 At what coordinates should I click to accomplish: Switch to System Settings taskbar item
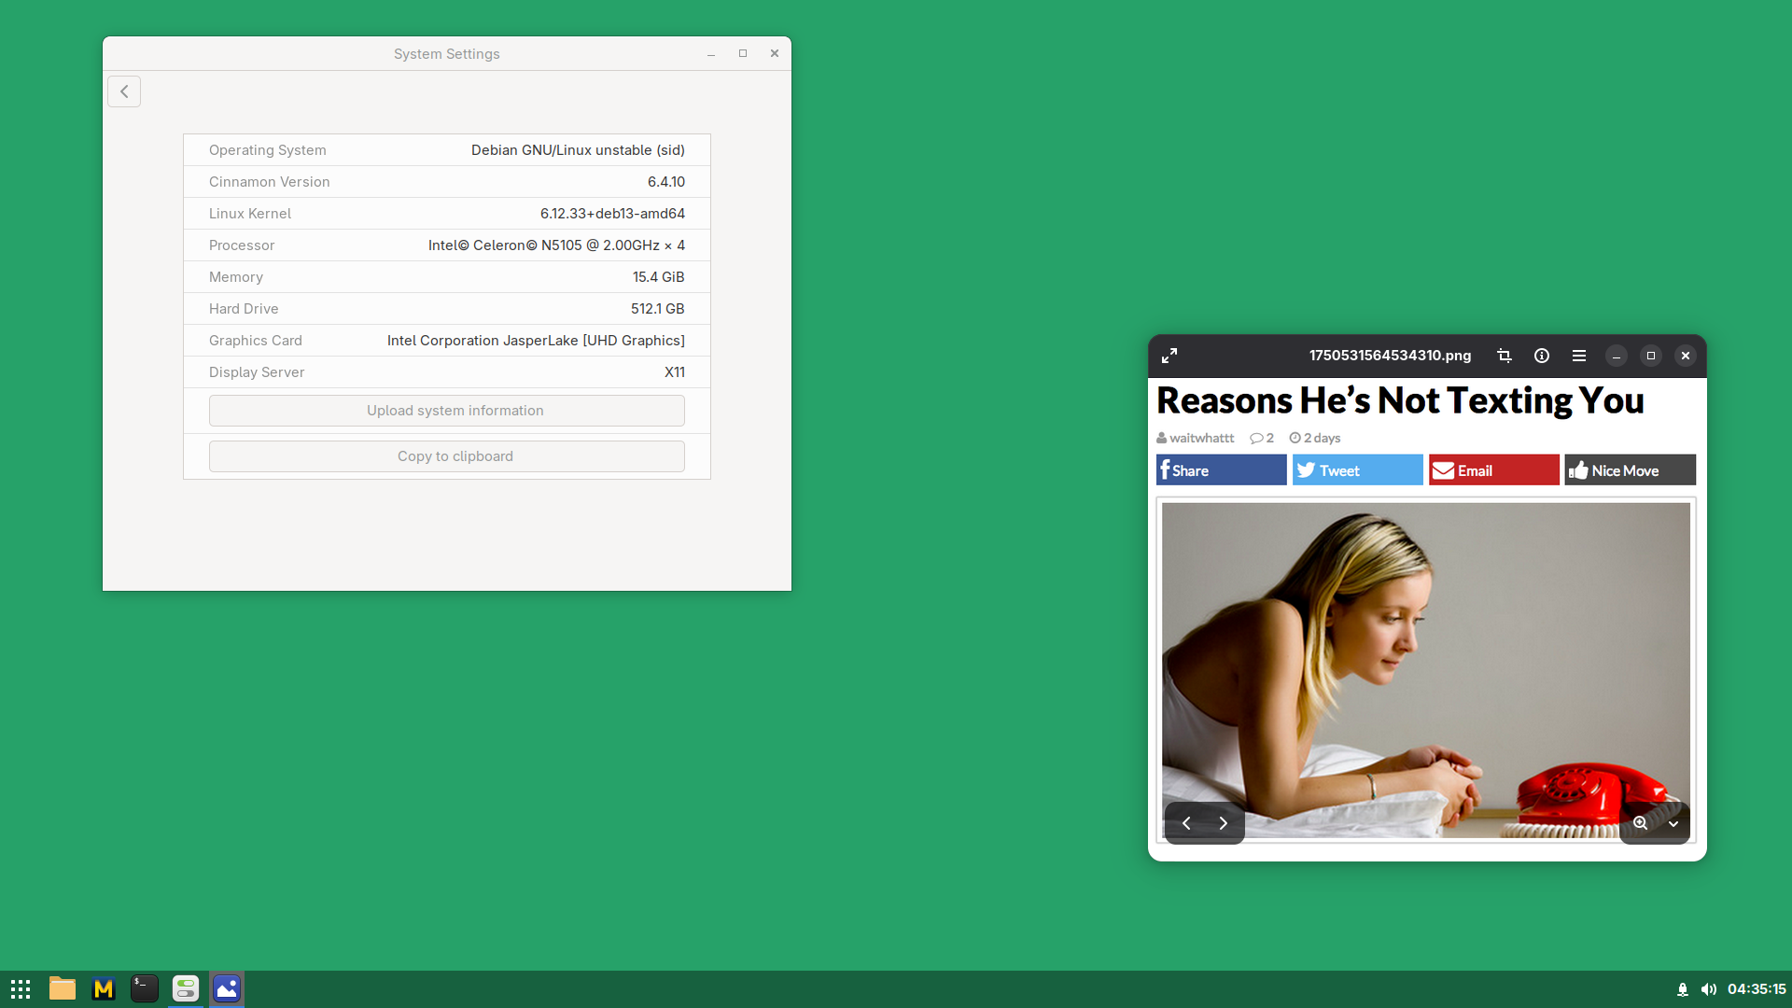point(186,988)
